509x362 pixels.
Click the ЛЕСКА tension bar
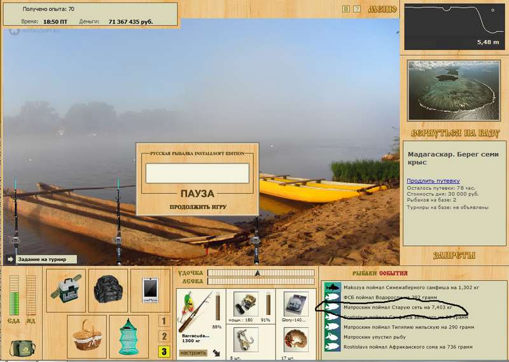261,281
